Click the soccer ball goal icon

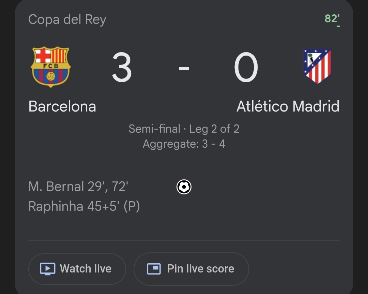coord(184,187)
